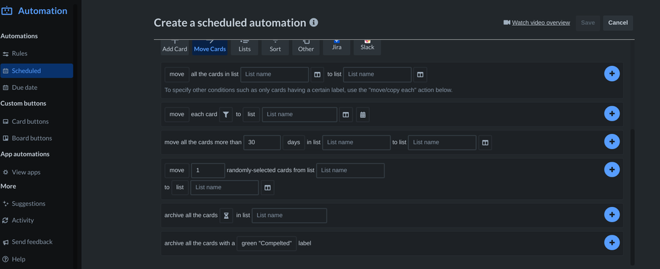Click List name field in archive row

click(289, 216)
